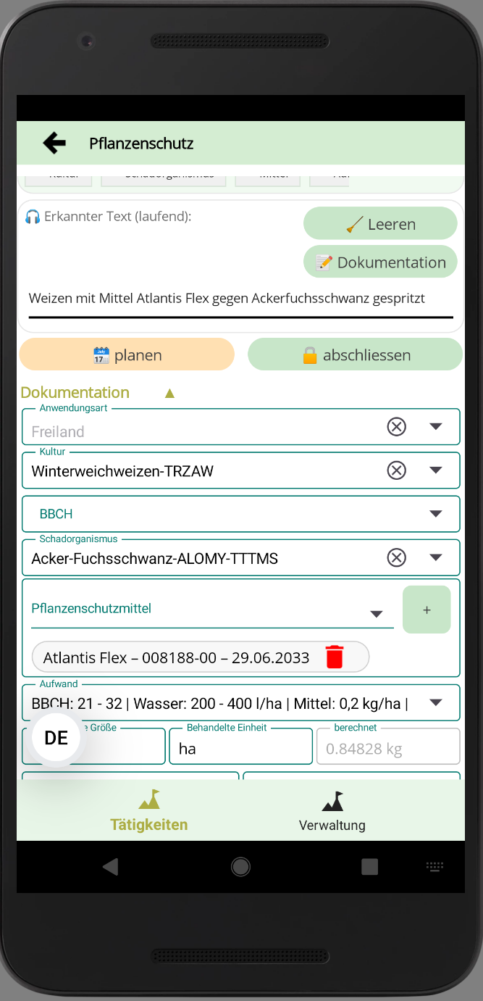
Task: Expand the Aufwand dropdown
Action: click(x=435, y=702)
